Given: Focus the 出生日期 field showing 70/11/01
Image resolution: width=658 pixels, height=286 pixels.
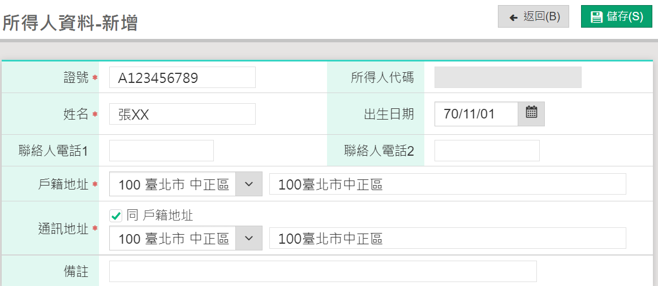Looking at the screenshot, I should (x=476, y=114).
